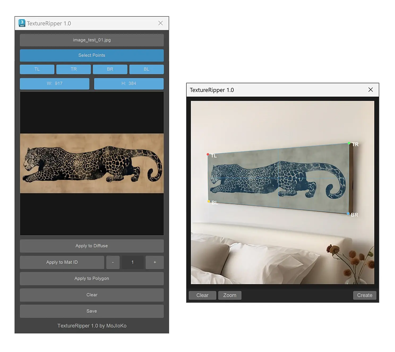Click the blue BR corner point marker
Viewport: 395px width, 352px height.
[x=348, y=214]
